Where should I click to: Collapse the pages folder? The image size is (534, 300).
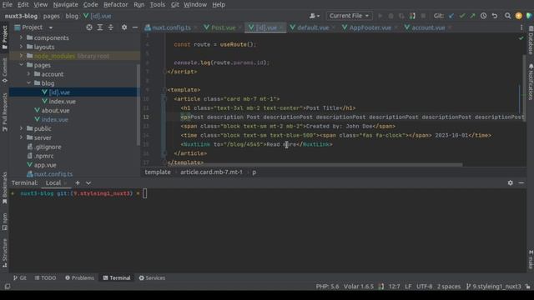(x=21, y=65)
